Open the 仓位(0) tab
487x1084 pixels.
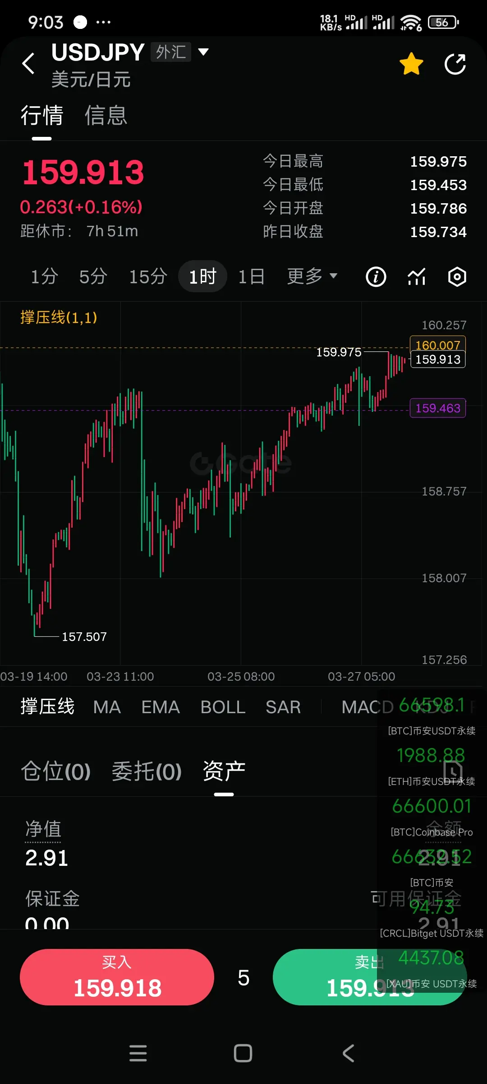[56, 771]
